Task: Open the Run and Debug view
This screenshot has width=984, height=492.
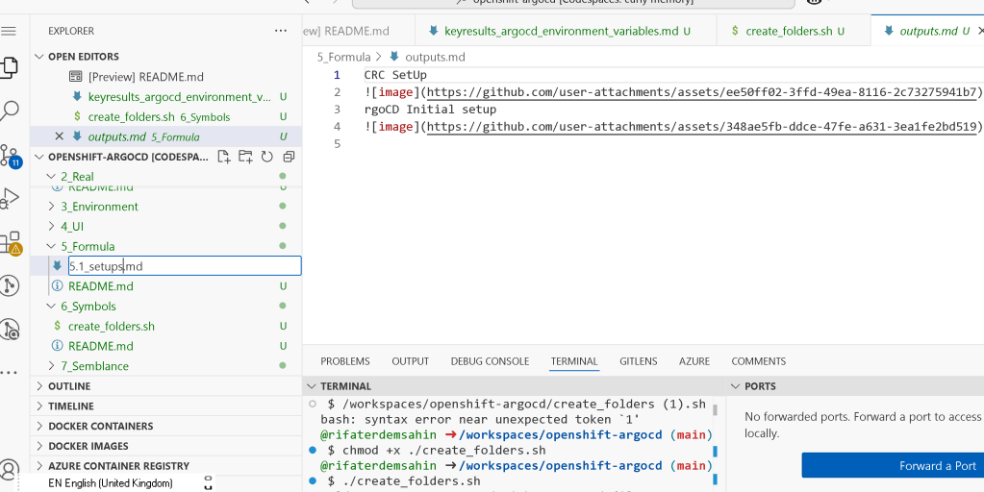Action: (x=10, y=198)
